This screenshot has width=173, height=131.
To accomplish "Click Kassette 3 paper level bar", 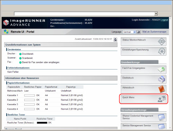I will tap(29, 104).
